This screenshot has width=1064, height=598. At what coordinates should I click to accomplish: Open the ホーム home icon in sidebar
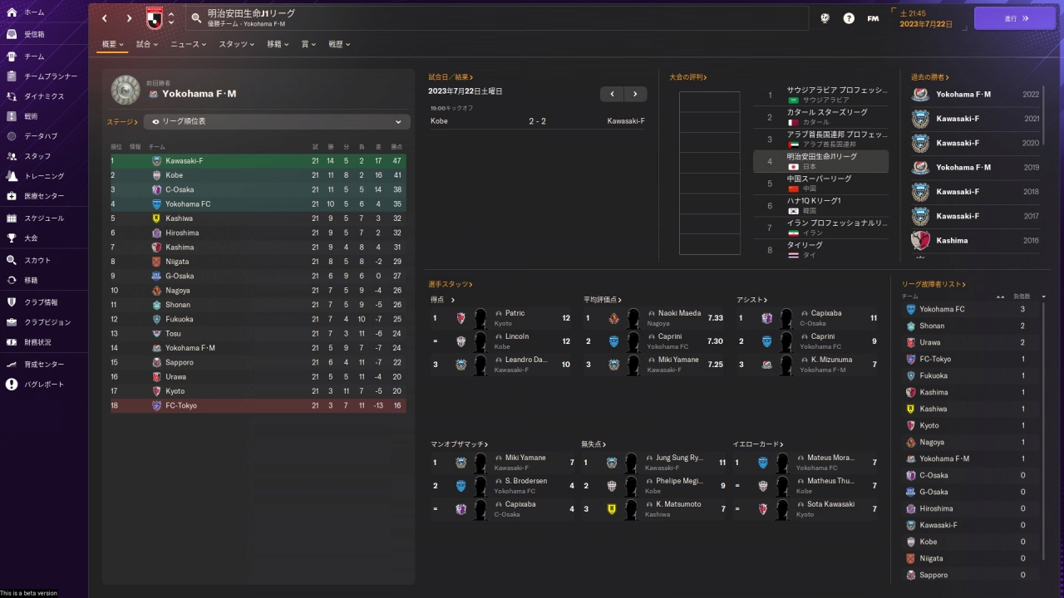click(x=12, y=12)
